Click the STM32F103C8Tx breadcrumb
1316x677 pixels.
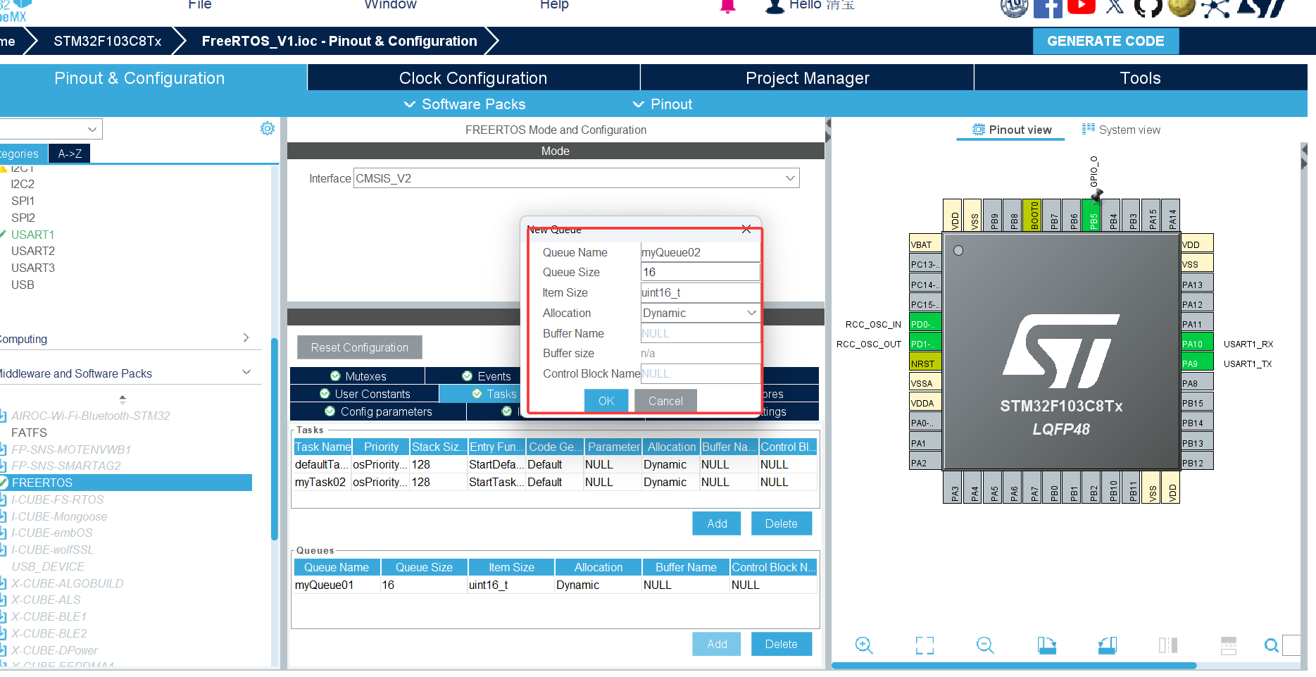tap(108, 41)
